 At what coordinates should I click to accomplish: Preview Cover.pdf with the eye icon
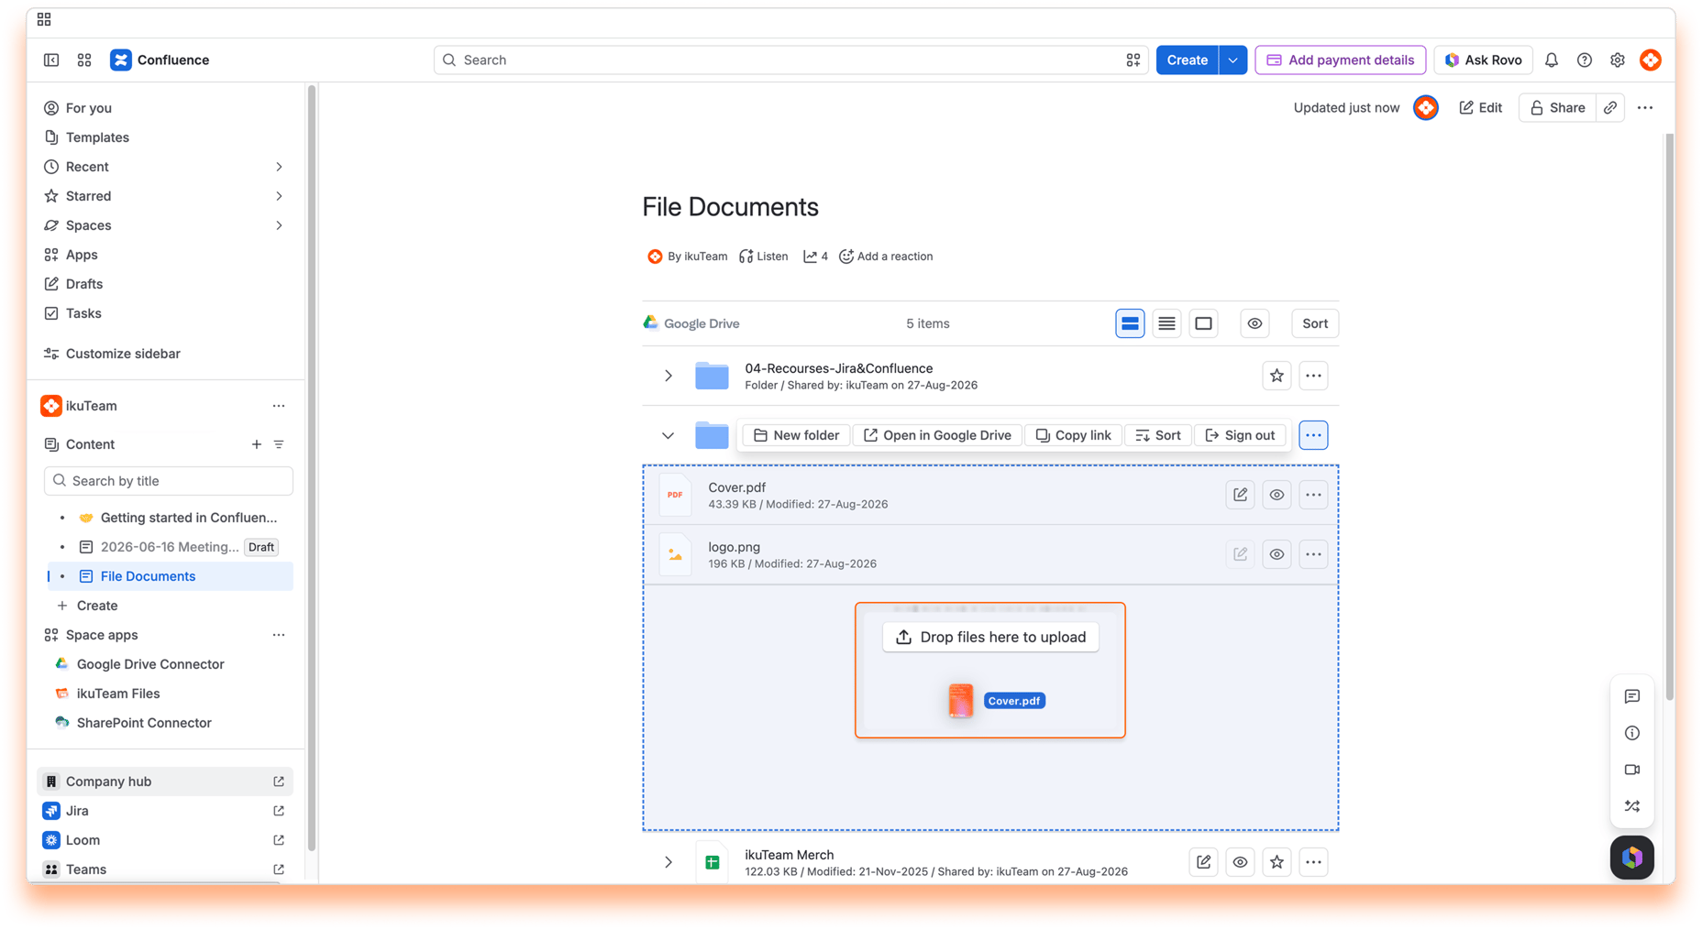click(1276, 495)
